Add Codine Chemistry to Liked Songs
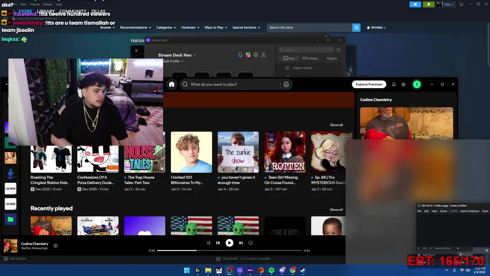The height and width of the screenshot is (276, 490). pyautogui.click(x=56, y=246)
